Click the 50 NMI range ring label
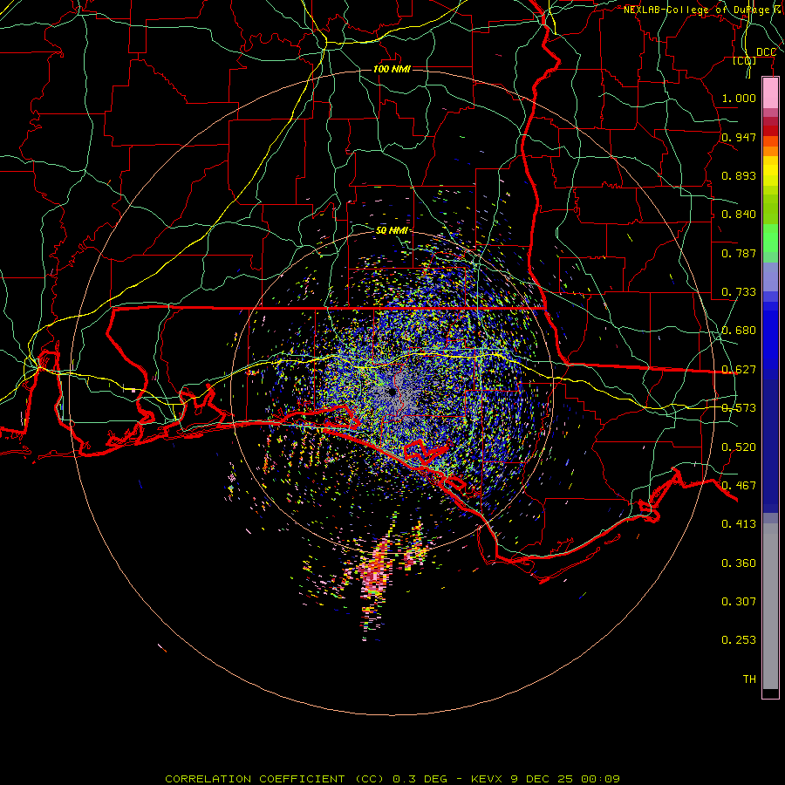 pyautogui.click(x=392, y=230)
